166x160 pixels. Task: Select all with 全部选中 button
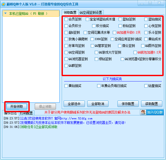(74, 104)
